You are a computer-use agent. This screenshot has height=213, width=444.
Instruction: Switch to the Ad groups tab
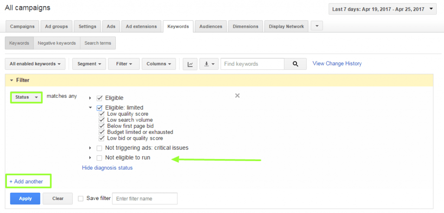tap(56, 26)
